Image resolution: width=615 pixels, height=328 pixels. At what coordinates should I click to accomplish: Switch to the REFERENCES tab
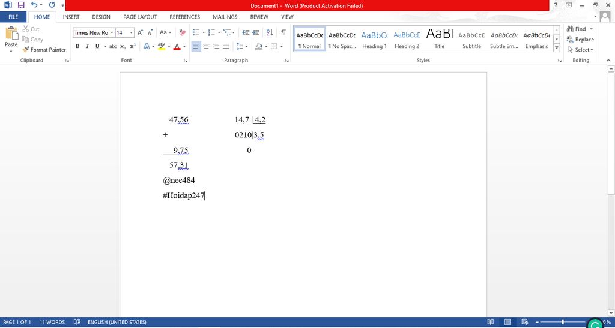(x=185, y=17)
